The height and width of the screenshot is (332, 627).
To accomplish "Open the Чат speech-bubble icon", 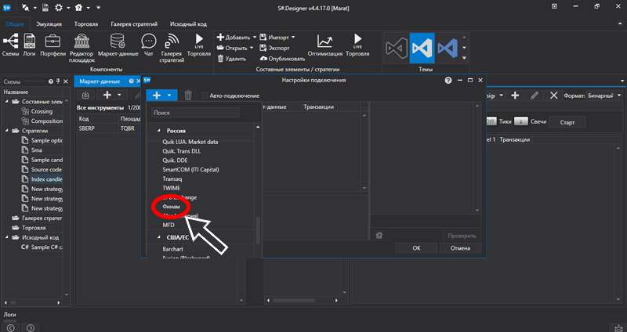I will pyautogui.click(x=147, y=41).
